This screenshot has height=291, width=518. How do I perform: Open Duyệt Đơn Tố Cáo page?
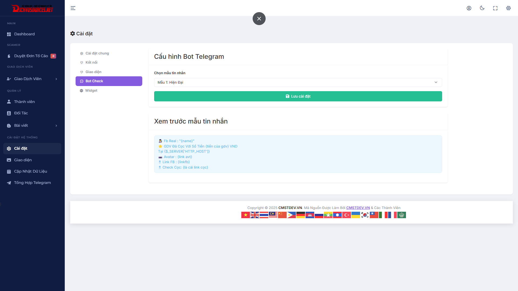click(x=31, y=56)
